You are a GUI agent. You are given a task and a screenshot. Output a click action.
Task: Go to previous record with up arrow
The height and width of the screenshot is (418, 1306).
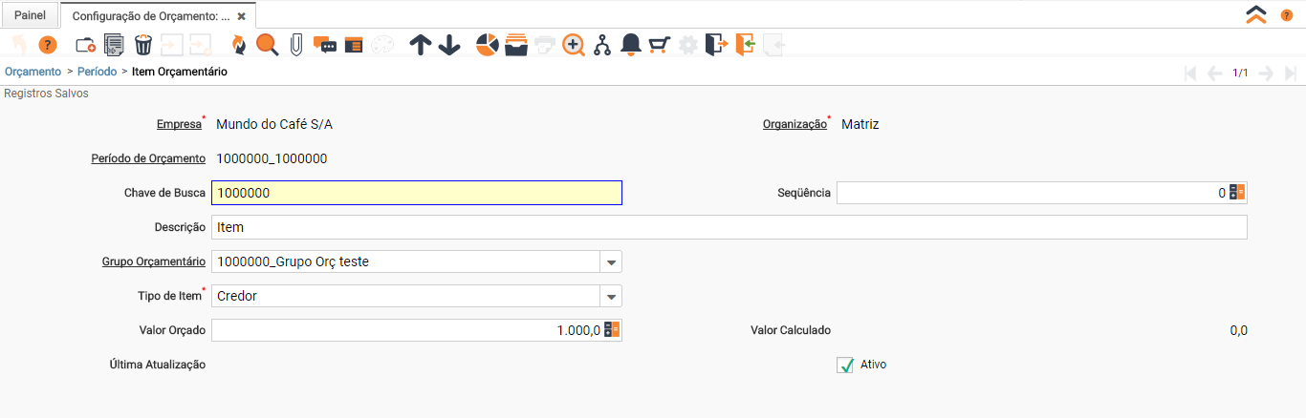click(421, 45)
